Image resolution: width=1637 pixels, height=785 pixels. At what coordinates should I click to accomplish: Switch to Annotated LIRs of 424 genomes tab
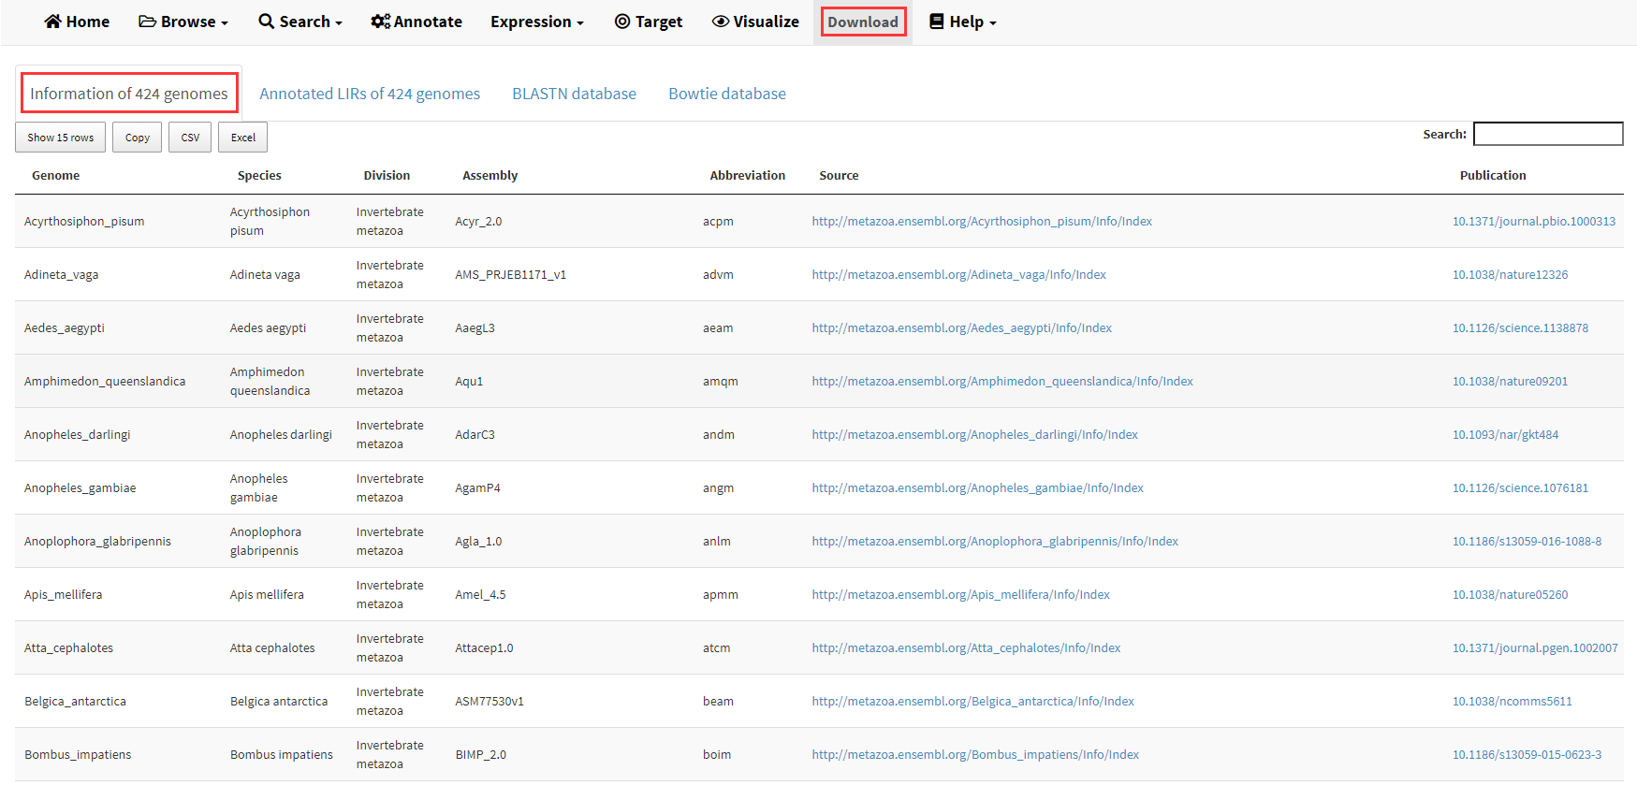click(370, 94)
